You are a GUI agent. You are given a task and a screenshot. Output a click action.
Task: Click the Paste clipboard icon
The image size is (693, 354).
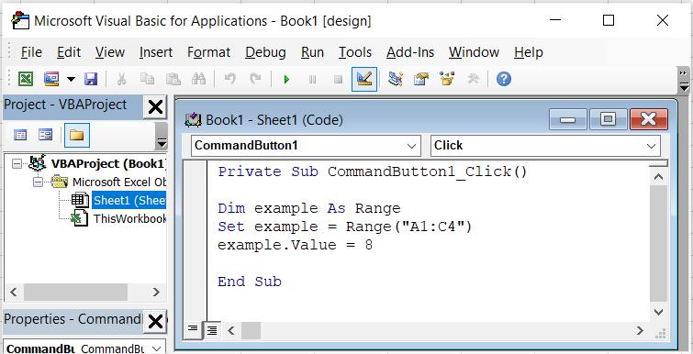click(x=173, y=80)
